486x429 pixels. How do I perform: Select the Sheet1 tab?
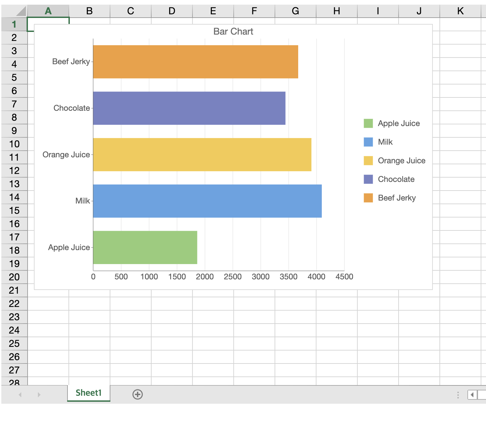(88, 393)
